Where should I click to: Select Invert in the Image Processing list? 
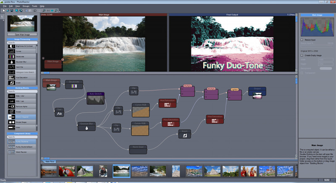tap(22, 82)
